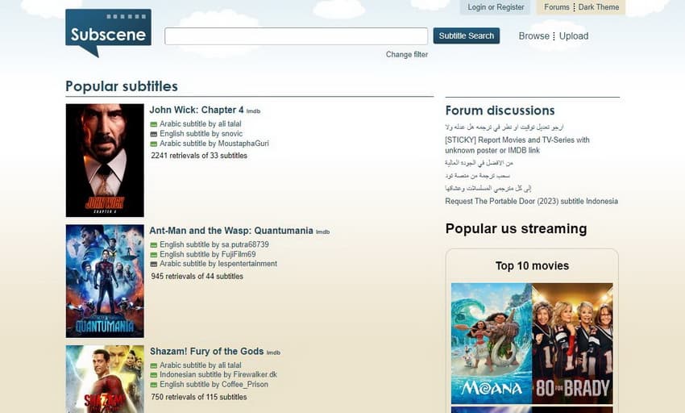Open Indonesian subtitle by Firewalker.dk

coord(218,374)
